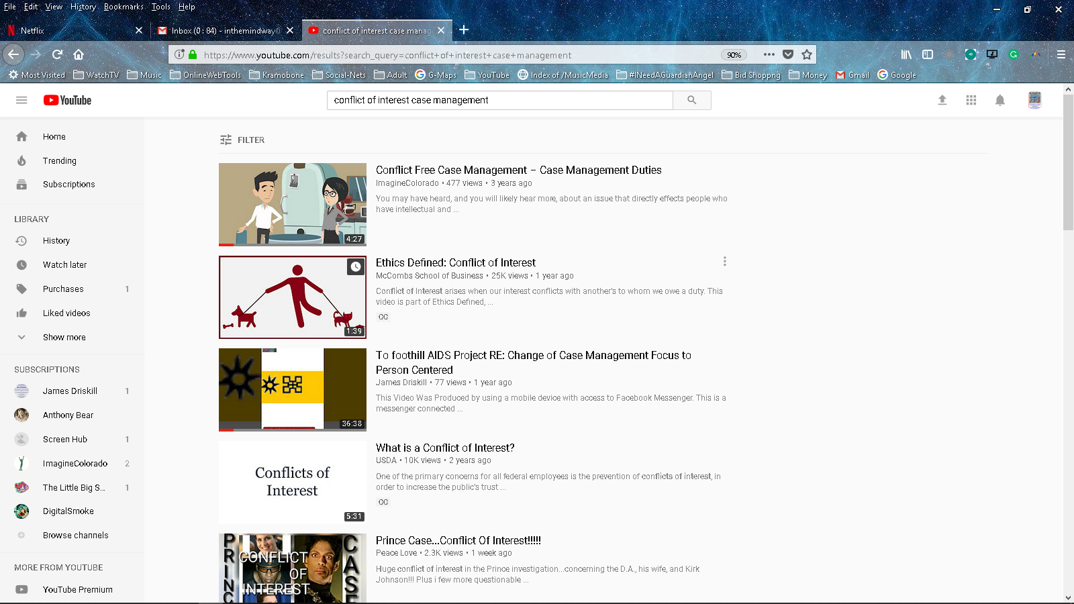Expand Show more in the library section
Viewport: 1074px width, 604px height.
click(72, 337)
